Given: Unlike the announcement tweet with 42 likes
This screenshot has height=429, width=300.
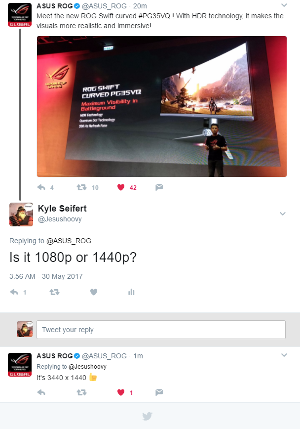Looking at the screenshot, I should pyautogui.click(x=121, y=187).
